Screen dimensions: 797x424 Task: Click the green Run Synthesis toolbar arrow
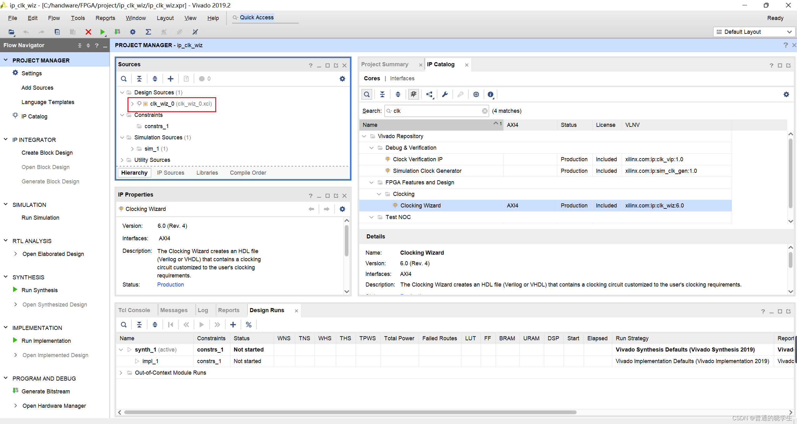pos(102,32)
